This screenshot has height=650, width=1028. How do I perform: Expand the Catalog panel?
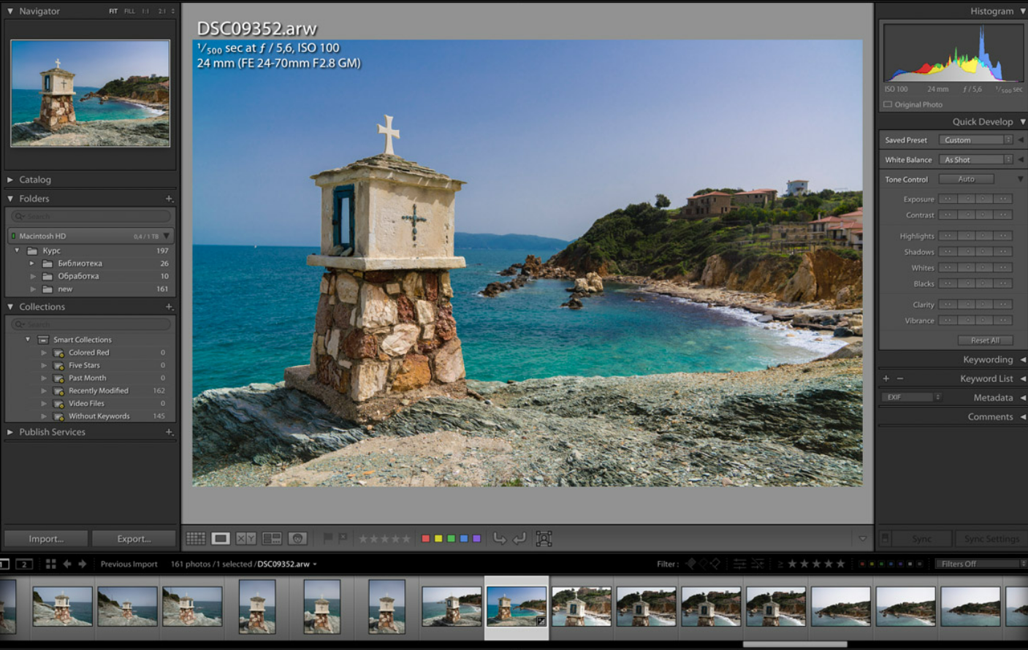click(x=10, y=180)
